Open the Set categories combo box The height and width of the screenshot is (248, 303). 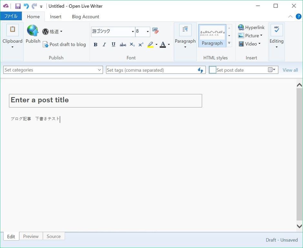[x=53, y=70]
